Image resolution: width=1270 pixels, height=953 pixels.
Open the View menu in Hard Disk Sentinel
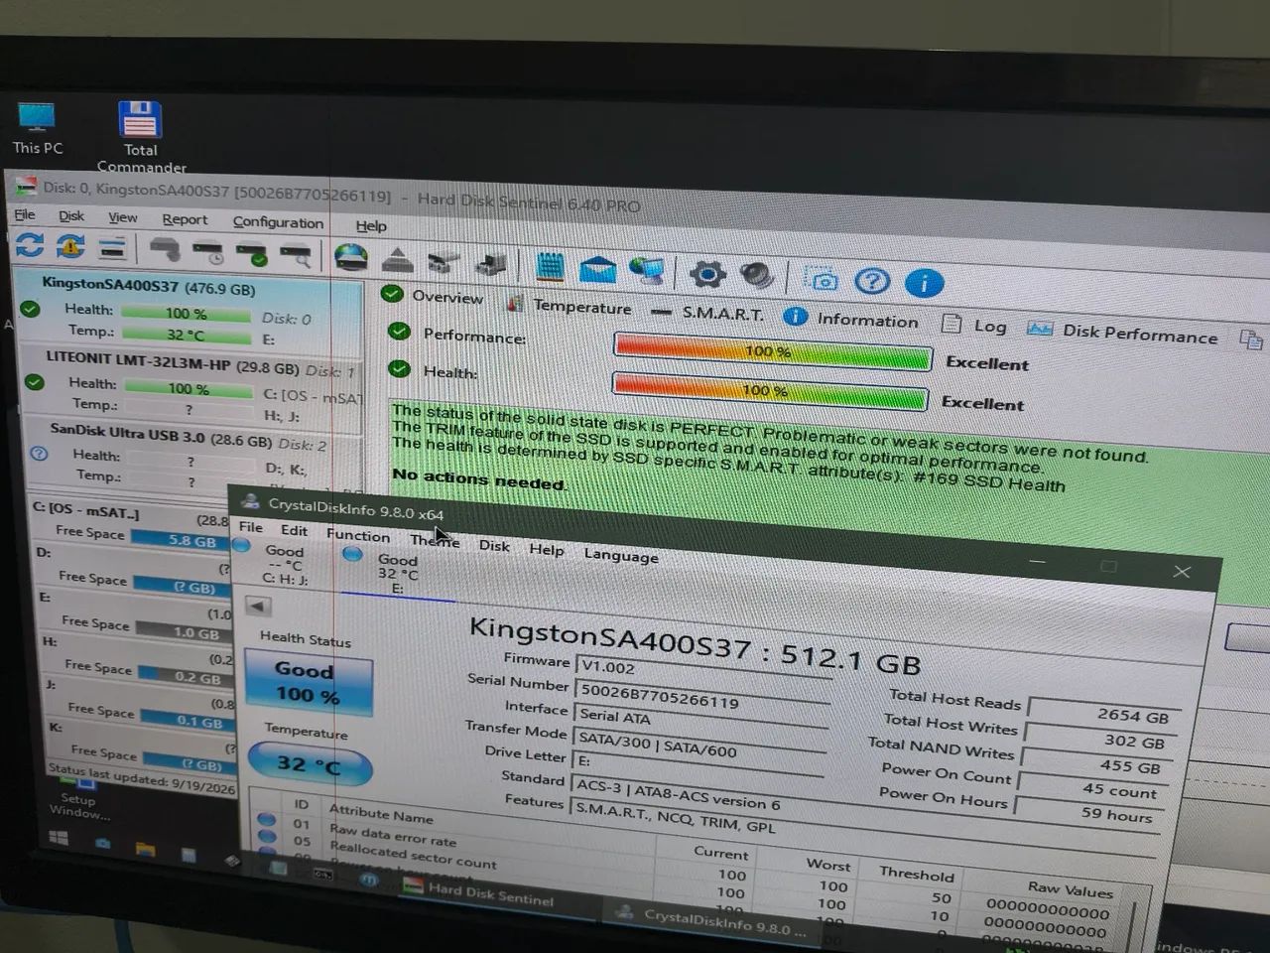[x=123, y=217]
